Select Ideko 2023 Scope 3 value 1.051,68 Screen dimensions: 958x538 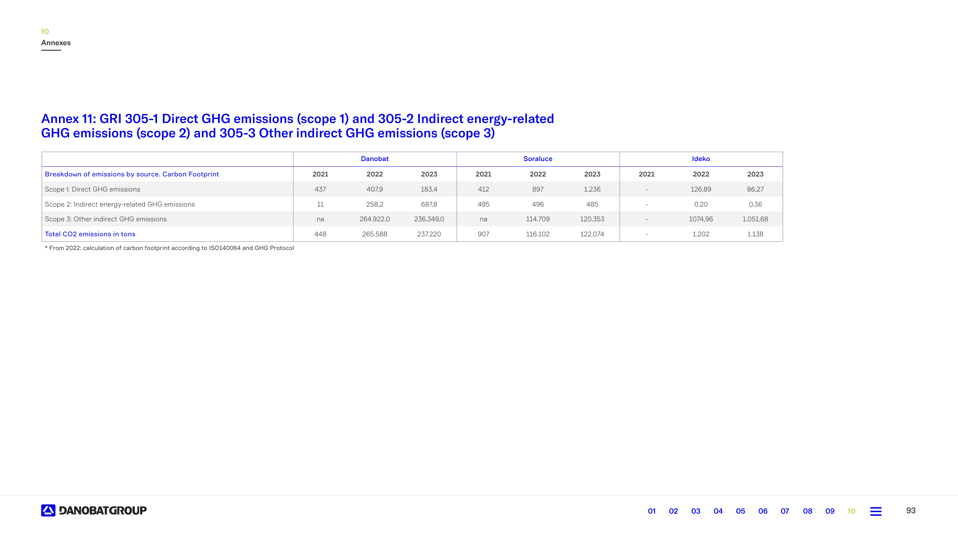click(x=755, y=219)
